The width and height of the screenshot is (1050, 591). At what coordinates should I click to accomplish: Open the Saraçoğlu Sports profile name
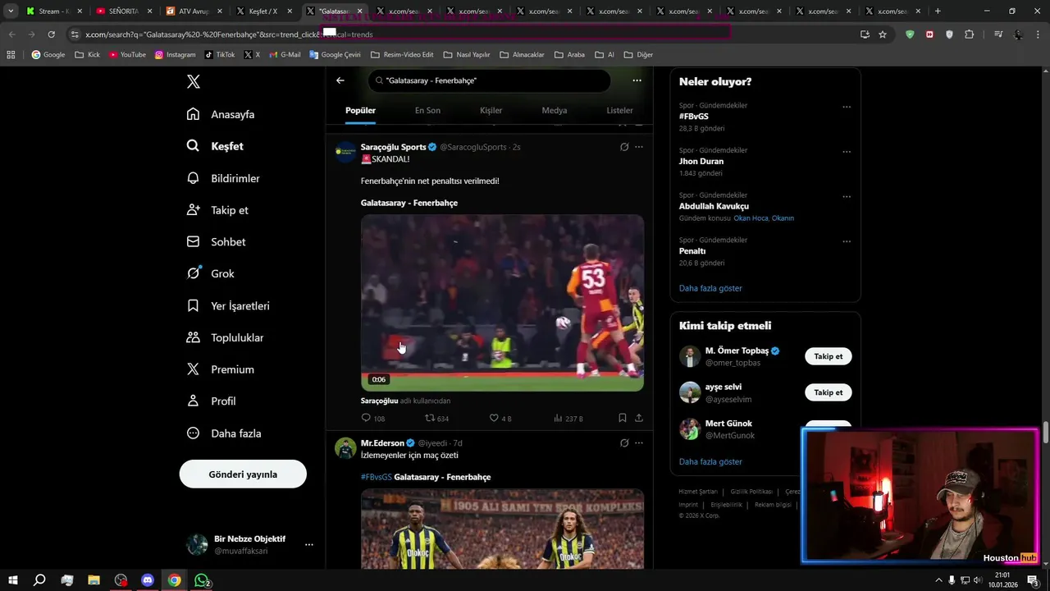(x=393, y=147)
